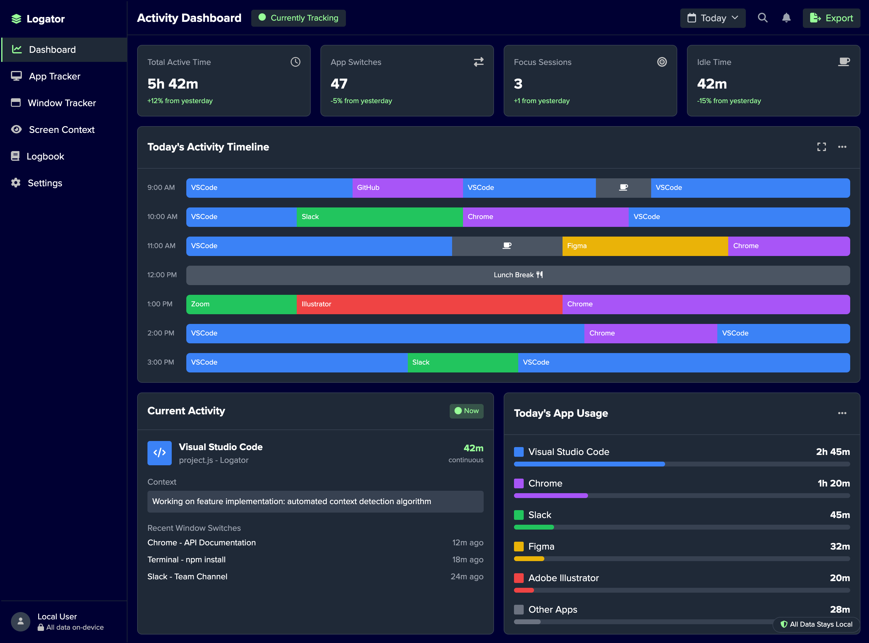Select the Lunch Break block at 12:00 PM
The height and width of the screenshot is (643, 869).
(x=518, y=275)
